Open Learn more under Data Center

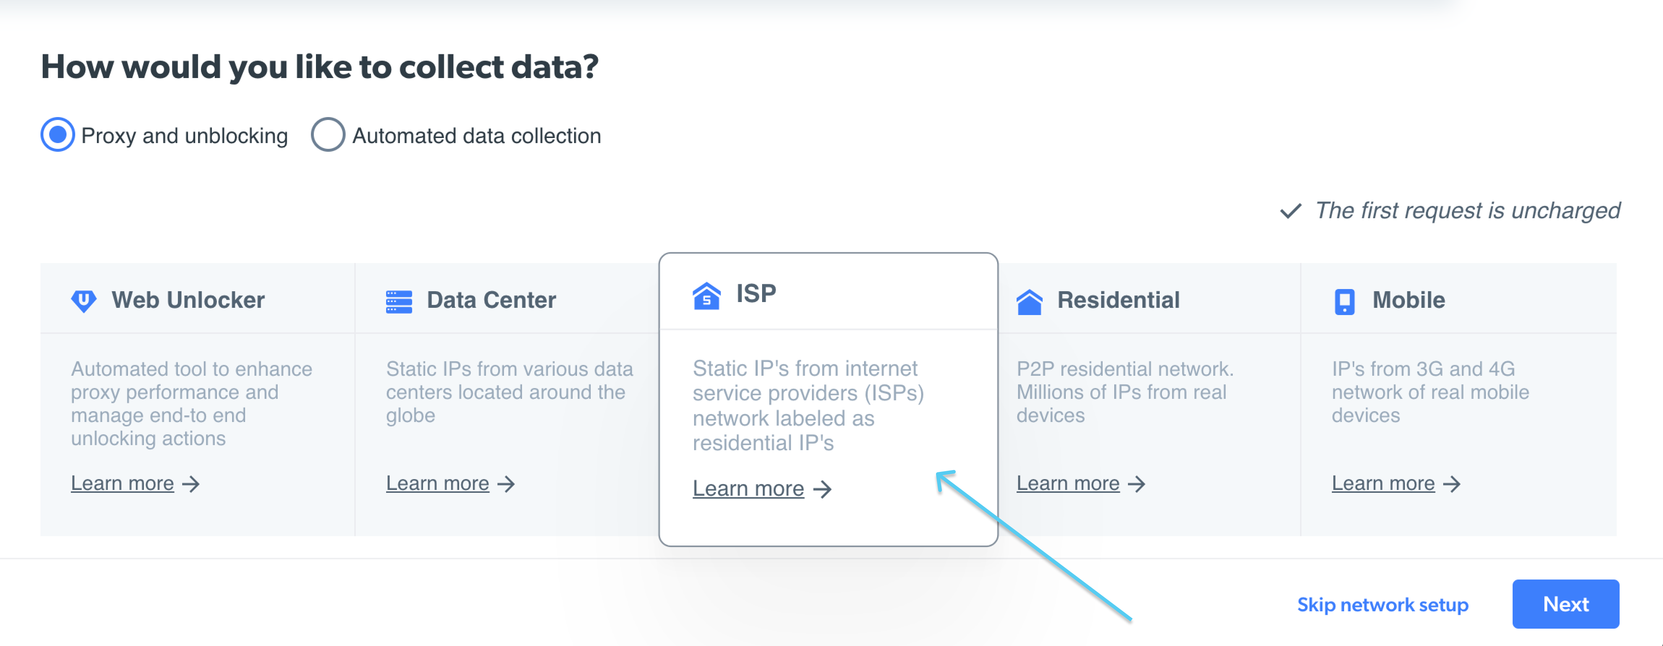click(x=438, y=483)
